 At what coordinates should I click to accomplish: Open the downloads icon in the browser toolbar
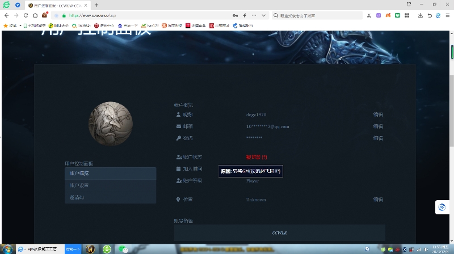420,15
